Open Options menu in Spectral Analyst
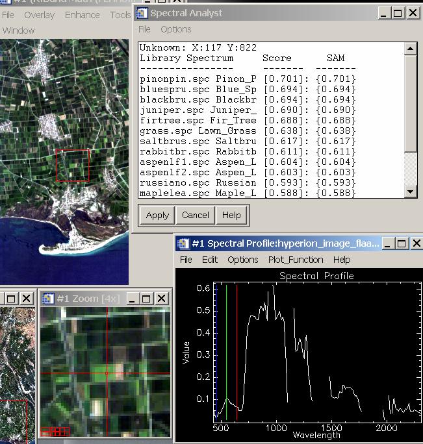Viewport: 423px width, 444px height. pos(176,29)
